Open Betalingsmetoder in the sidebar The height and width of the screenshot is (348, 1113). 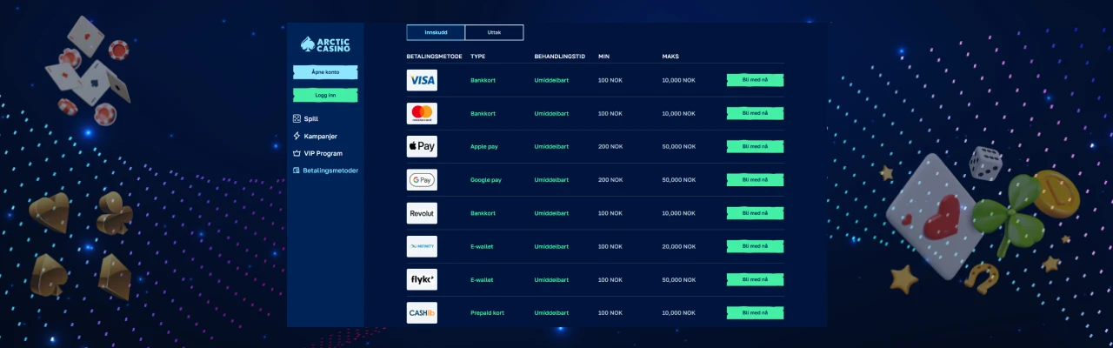[330, 171]
